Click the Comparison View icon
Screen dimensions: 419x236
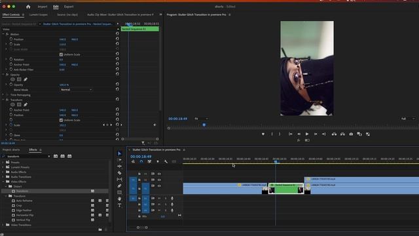[x=359, y=134]
